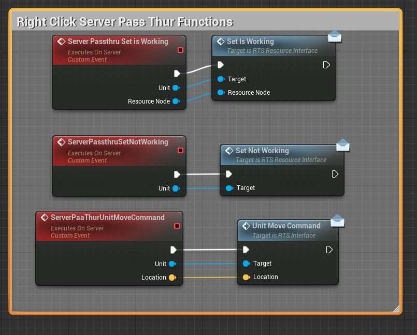Click the envelope message icon on Unit Move Command
The height and width of the screenshot is (335, 417).
337,221
